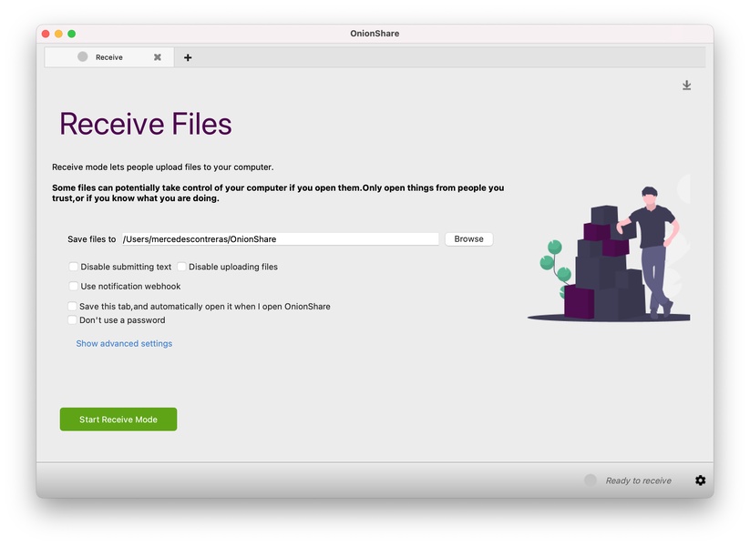Select the Receive tab
The height and width of the screenshot is (546, 750).
109,57
